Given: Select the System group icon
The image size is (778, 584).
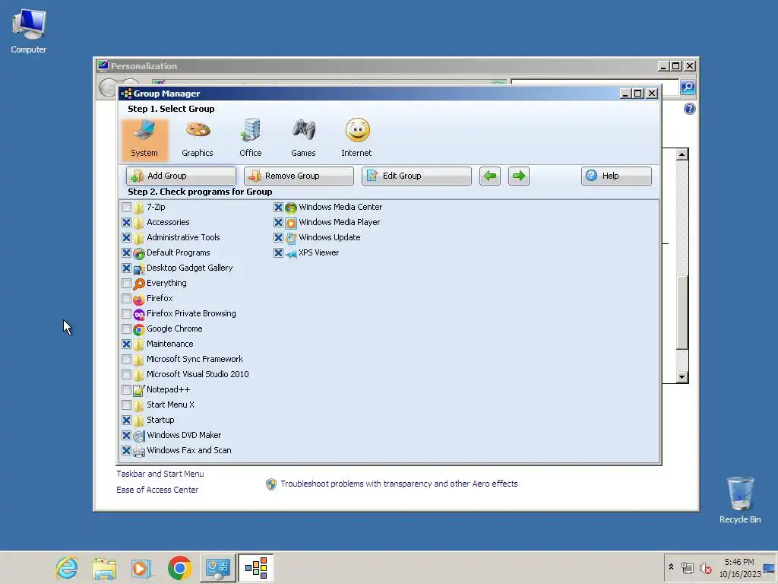Looking at the screenshot, I should pyautogui.click(x=144, y=139).
